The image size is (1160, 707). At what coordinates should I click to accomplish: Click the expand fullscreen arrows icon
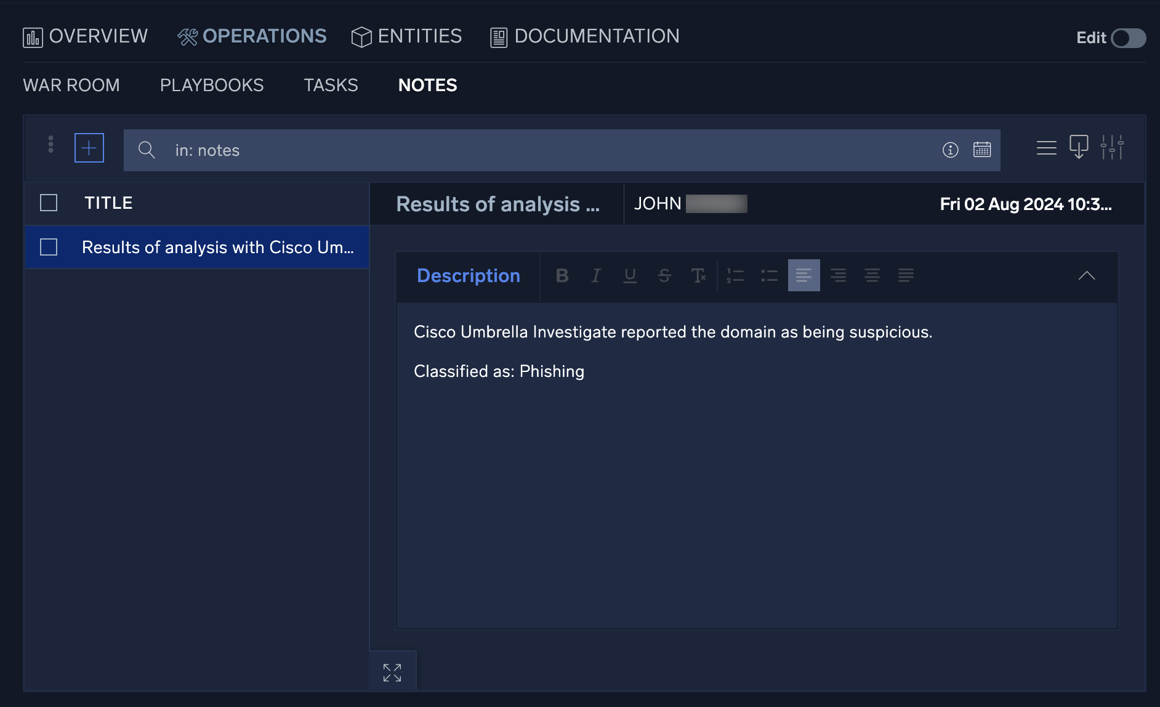pos(392,673)
